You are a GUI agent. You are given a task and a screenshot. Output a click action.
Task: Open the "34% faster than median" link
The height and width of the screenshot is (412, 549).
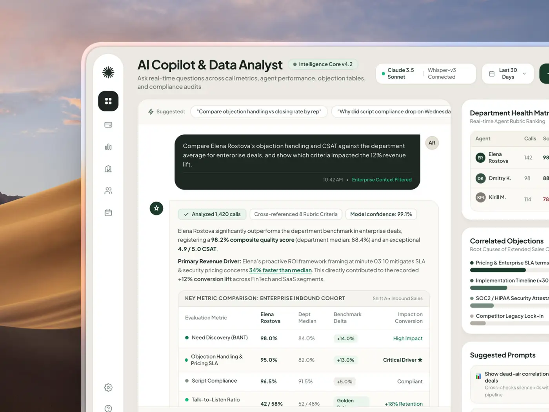pos(280,270)
